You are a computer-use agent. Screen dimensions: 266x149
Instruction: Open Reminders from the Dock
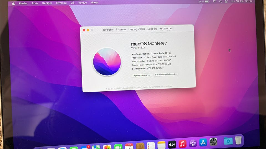(x=151, y=145)
